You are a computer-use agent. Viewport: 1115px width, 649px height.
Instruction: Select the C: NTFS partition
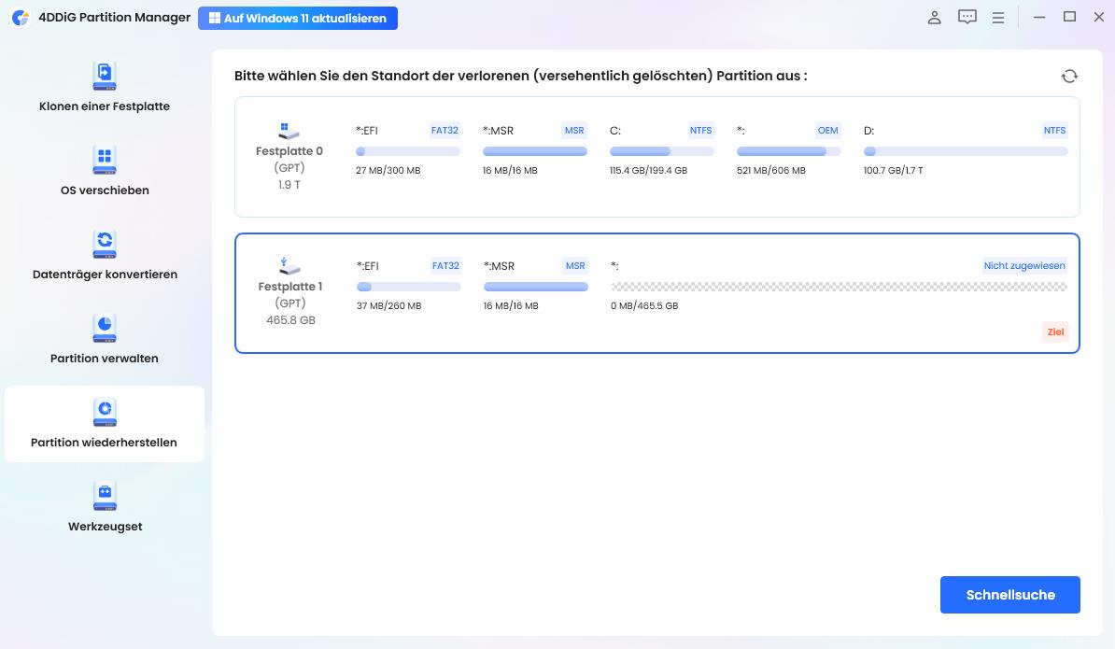point(663,150)
